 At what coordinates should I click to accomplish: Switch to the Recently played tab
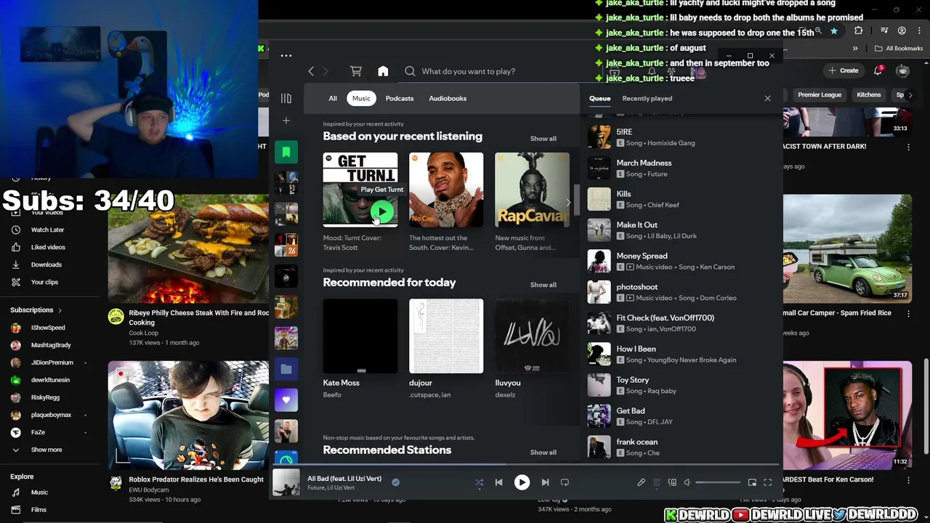tap(647, 98)
